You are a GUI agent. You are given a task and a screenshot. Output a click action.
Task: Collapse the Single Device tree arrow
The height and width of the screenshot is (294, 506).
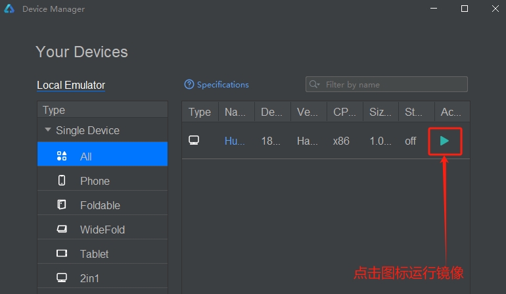click(48, 130)
